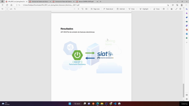Open Visual Studio Code from taskbar
The height and width of the screenshot is (106, 189).
tap(115, 104)
